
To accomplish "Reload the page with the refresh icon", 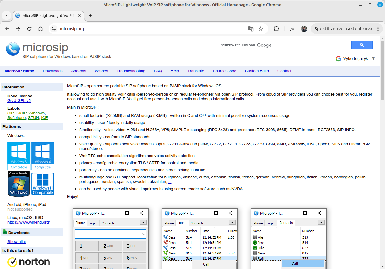I will [29, 29].
